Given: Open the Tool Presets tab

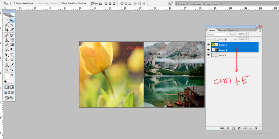Looking at the screenshot, I should click(195, 4).
